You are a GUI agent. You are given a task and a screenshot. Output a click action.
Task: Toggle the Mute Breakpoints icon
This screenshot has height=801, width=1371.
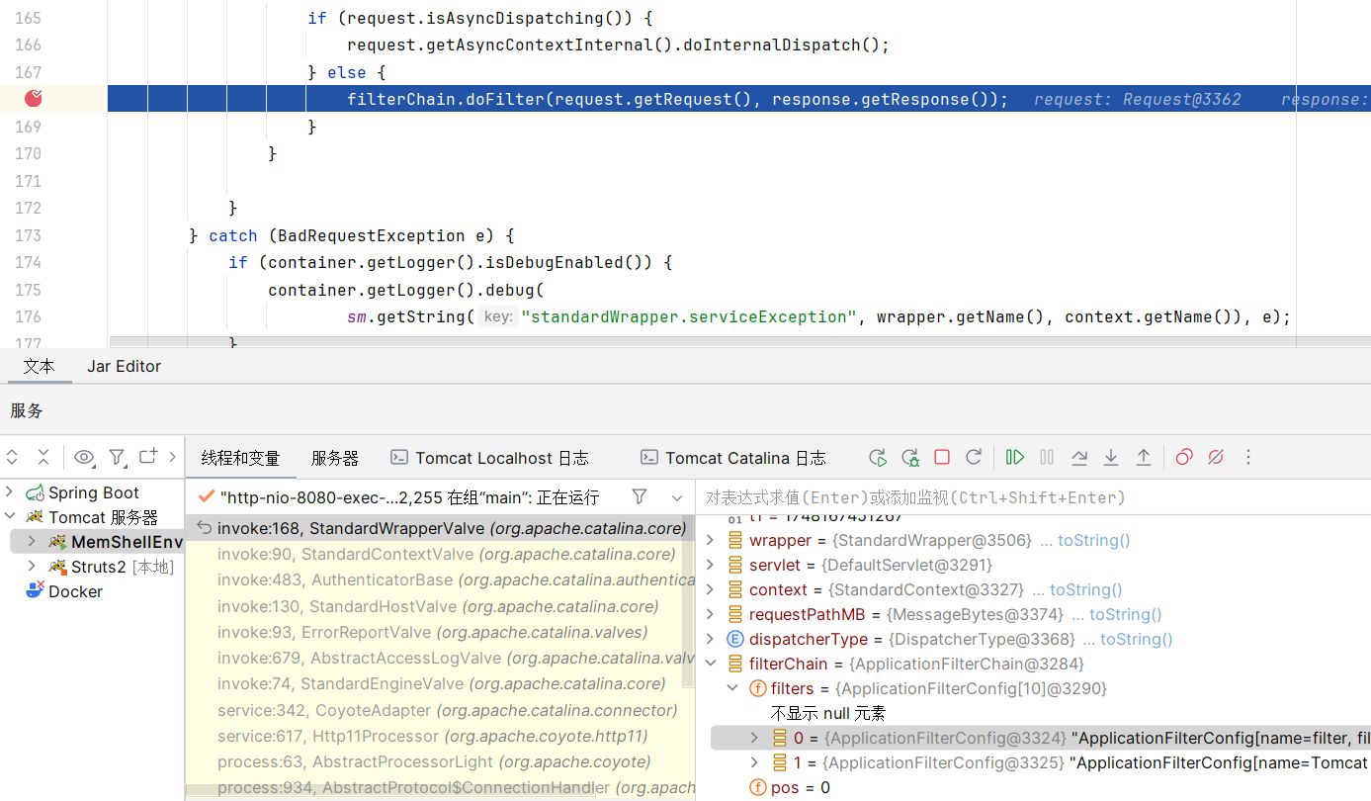pyautogui.click(x=1216, y=457)
